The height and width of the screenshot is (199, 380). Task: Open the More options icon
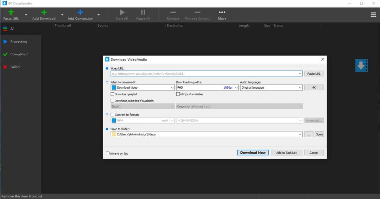pyautogui.click(x=222, y=12)
